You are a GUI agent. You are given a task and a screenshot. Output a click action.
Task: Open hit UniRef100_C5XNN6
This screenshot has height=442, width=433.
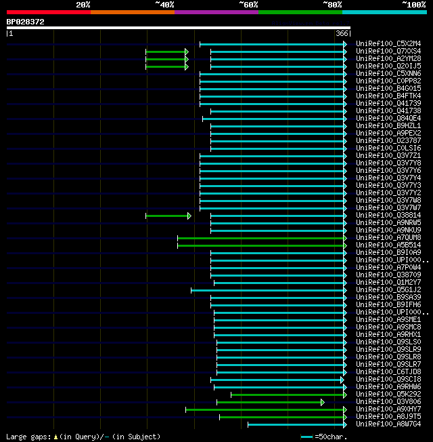pos(388,74)
